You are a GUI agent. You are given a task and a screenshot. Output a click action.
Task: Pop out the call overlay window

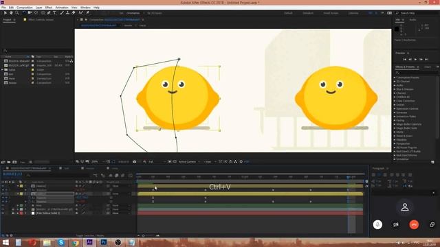(x=432, y=224)
